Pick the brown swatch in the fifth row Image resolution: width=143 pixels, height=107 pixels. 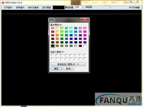[x=57, y=42]
